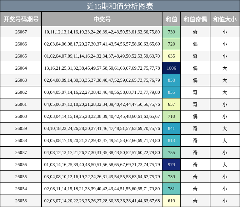Select the 小 size cell in row 26067

click(x=225, y=32)
